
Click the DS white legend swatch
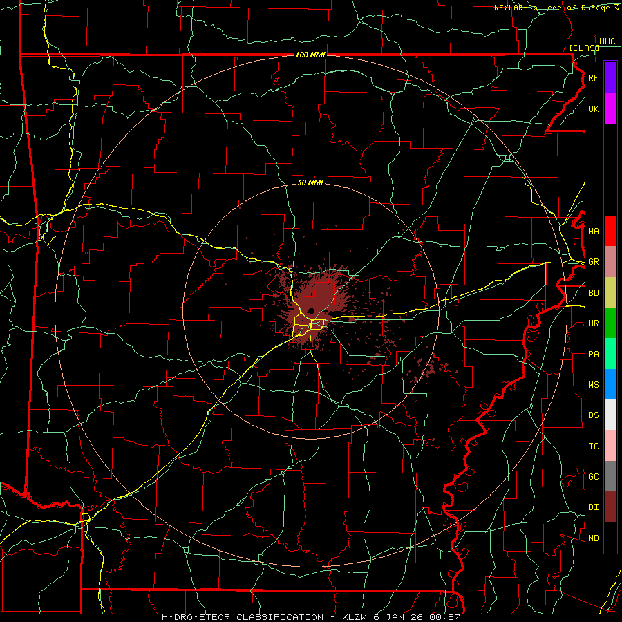point(610,415)
